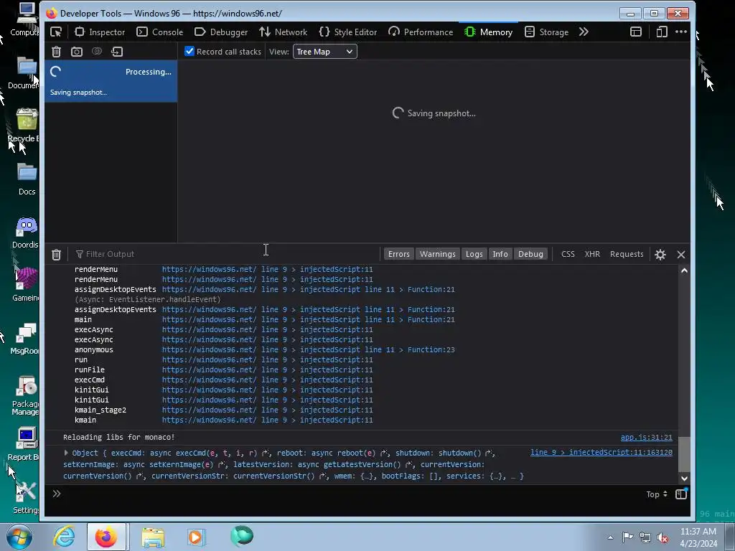
Task: Toggle the CSS filter
Action: pos(568,254)
